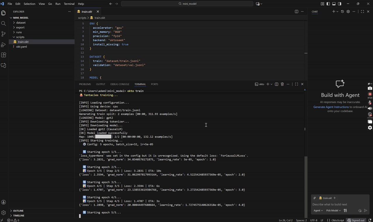Open the Agent mode dropdown
Viewport: 373px width, 222px height.
click(x=318, y=210)
